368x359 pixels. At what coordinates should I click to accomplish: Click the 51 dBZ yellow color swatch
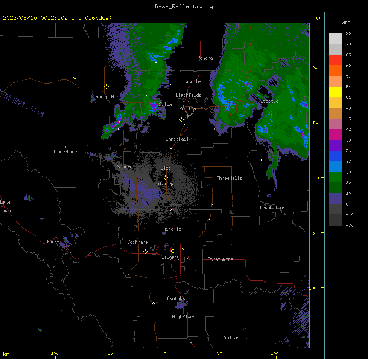(x=336, y=92)
